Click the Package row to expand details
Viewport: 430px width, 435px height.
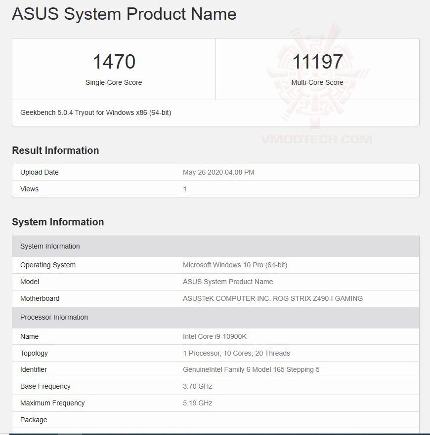(x=34, y=420)
